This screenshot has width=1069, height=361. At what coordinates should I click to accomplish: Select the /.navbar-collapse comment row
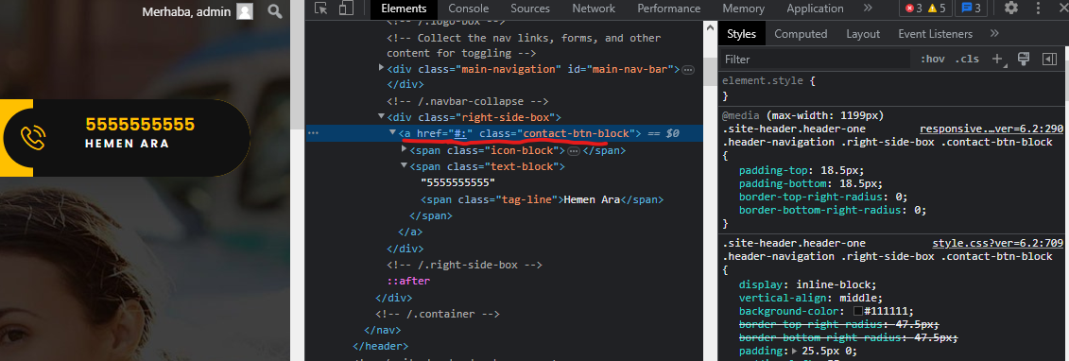[x=468, y=101]
